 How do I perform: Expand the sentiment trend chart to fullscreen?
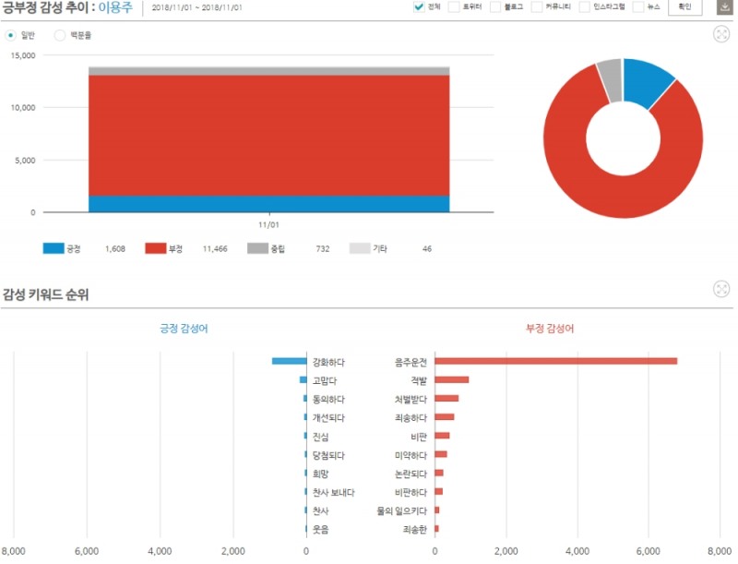(x=721, y=34)
